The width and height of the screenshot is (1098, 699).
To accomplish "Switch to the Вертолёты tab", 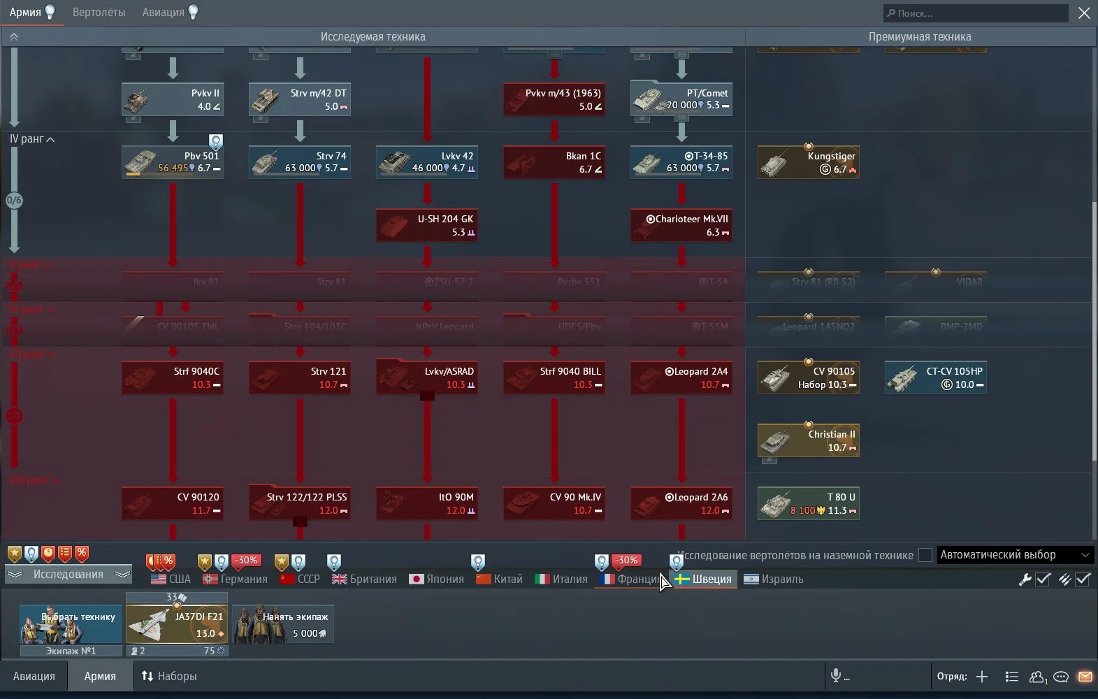I will [x=99, y=13].
